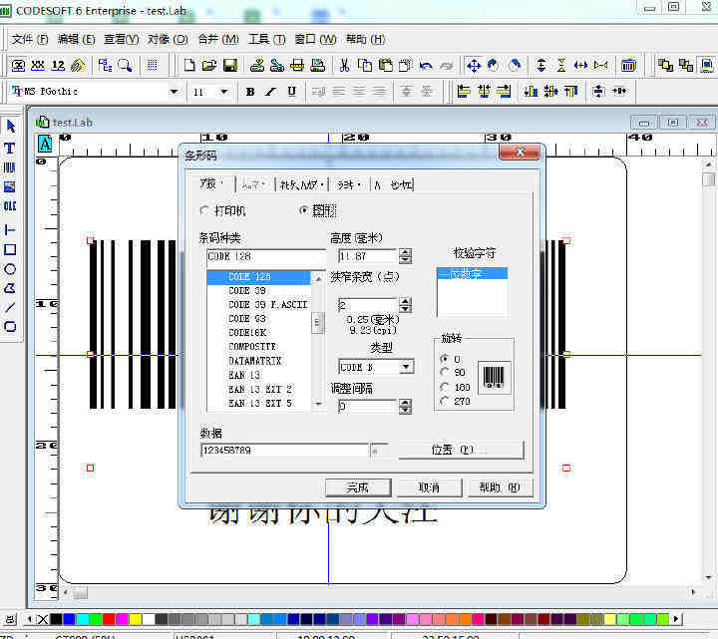Image resolution: width=718 pixels, height=639 pixels.
Task: Pick the yellow color swatch
Action: pyautogui.click(x=136, y=619)
